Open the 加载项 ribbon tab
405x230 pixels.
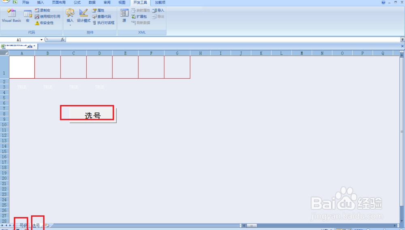[160, 2]
